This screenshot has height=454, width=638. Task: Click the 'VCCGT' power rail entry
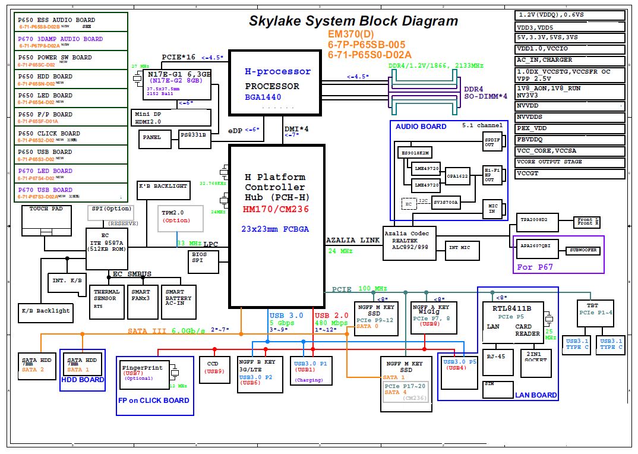[570, 174]
